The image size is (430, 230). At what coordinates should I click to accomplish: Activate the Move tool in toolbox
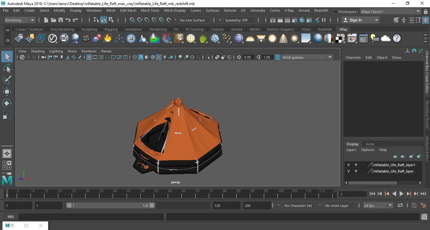[x=7, y=92]
